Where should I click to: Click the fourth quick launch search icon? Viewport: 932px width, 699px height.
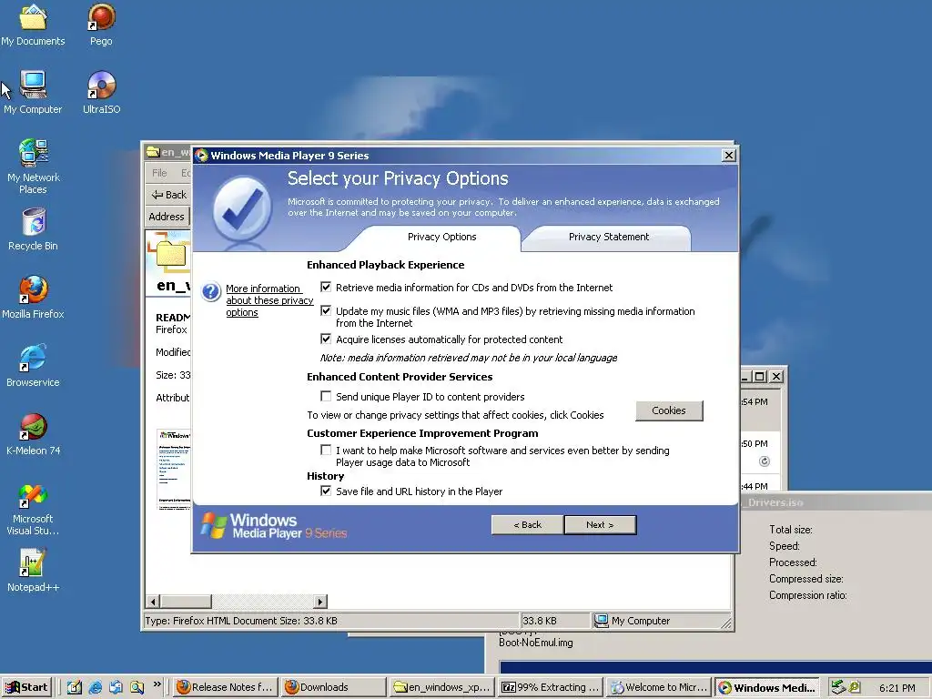coord(137,687)
